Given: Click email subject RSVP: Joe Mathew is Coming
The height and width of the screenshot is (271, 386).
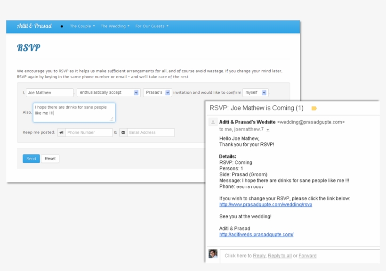Looking at the screenshot, I should (257, 108).
